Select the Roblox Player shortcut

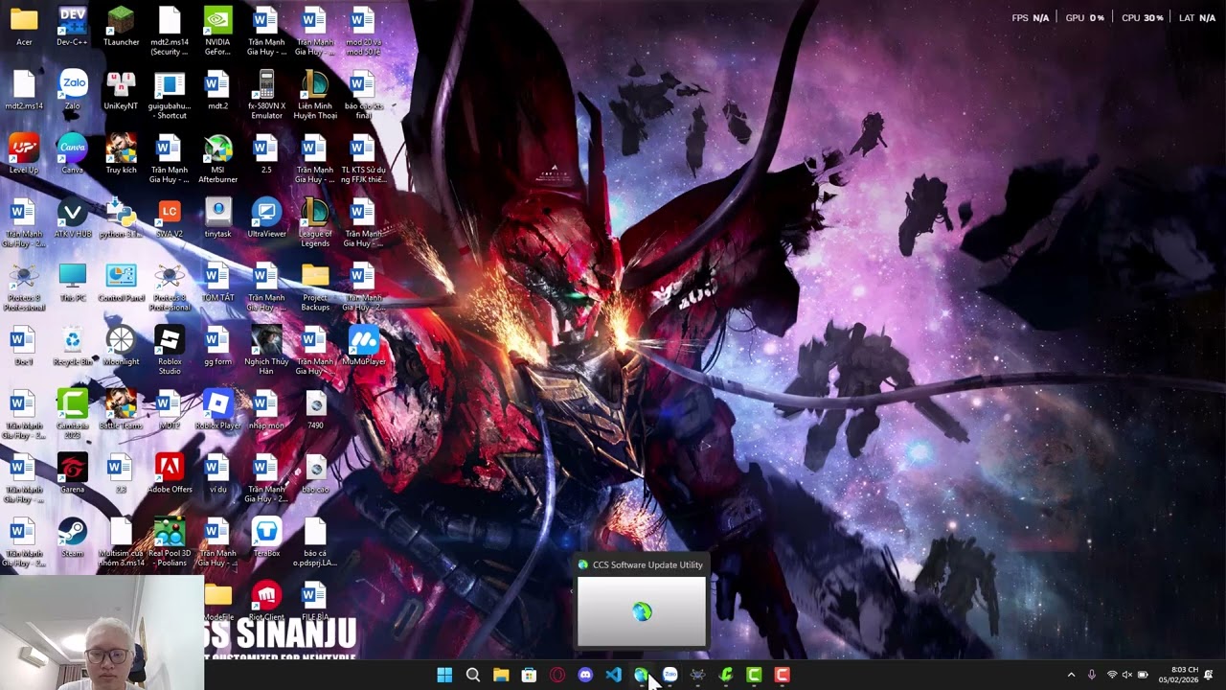tap(217, 409)
